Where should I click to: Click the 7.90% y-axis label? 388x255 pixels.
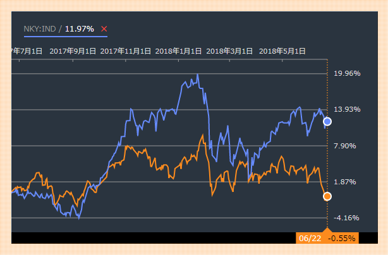coord(345,146)
